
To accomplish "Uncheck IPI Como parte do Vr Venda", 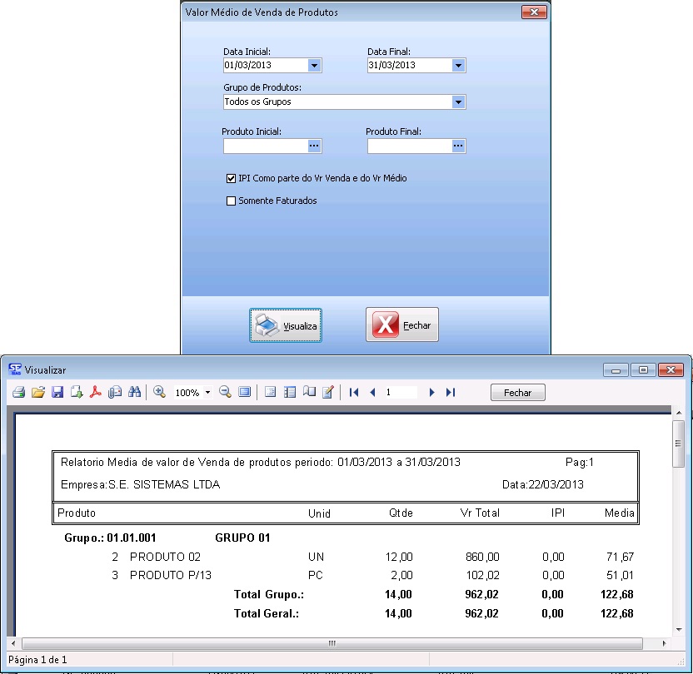I will 232,178.
